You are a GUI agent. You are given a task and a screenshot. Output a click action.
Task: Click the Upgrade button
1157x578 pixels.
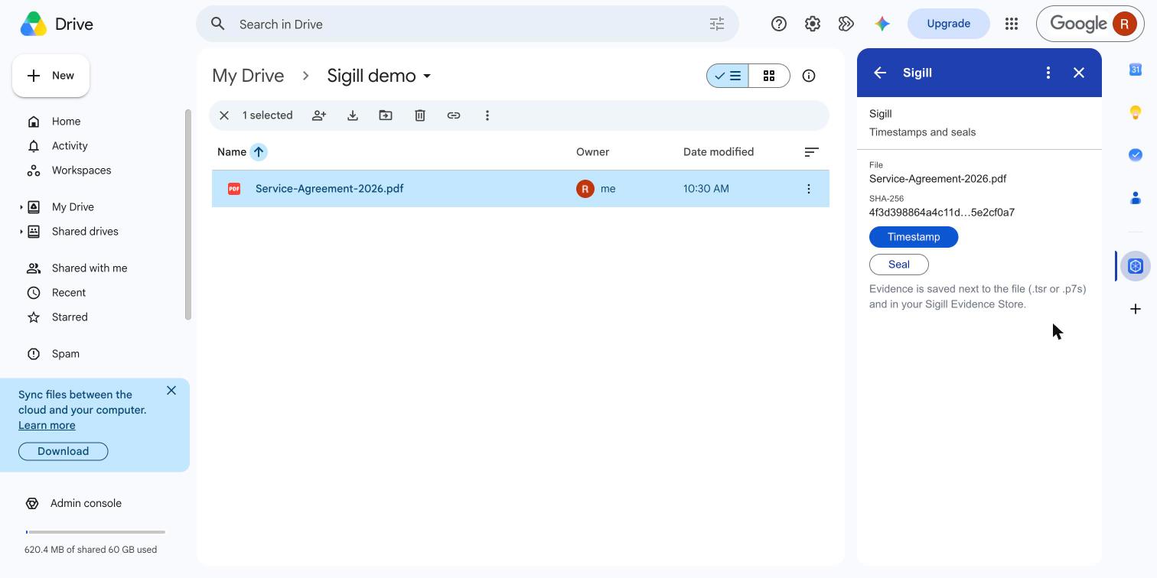tap(949, 24)
